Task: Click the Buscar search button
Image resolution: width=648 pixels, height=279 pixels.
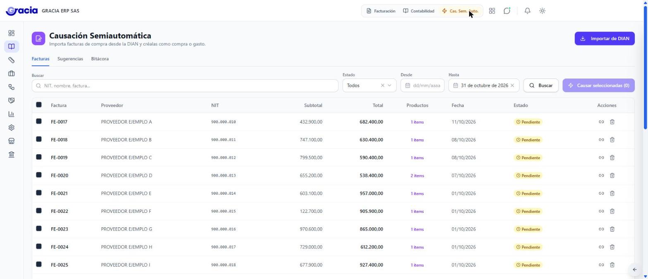Action: pos(541,86)
